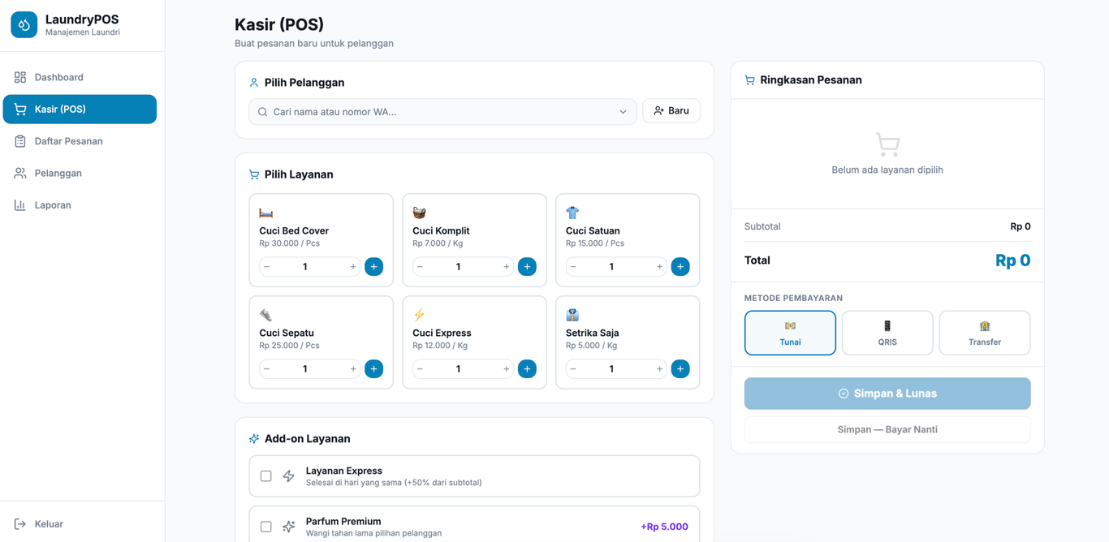Click the Parfum Premium sparkle icon
The image size is (1109, 542).
(289, 527)
